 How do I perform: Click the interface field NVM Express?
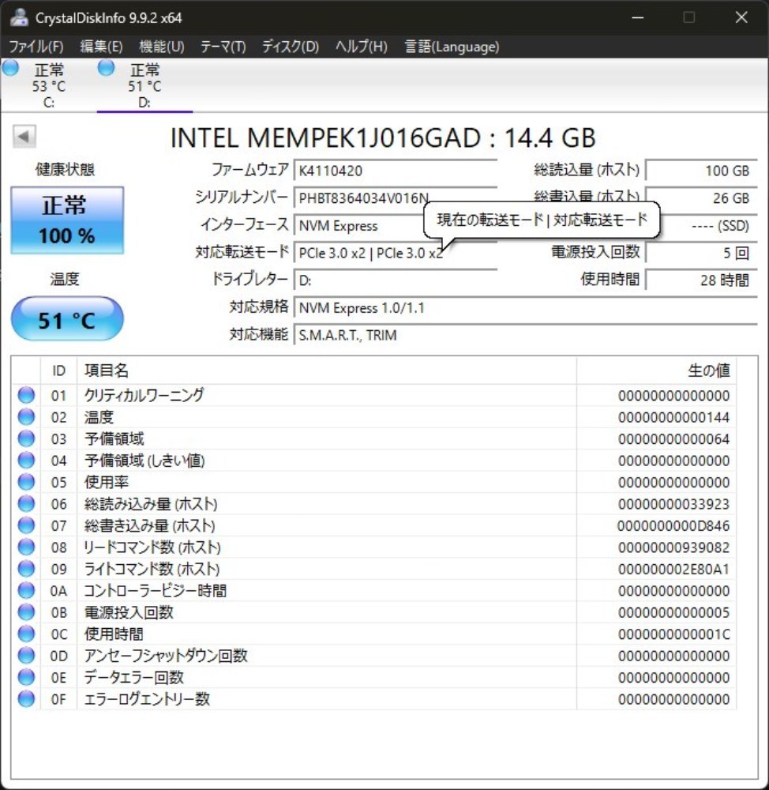(359, 226)
